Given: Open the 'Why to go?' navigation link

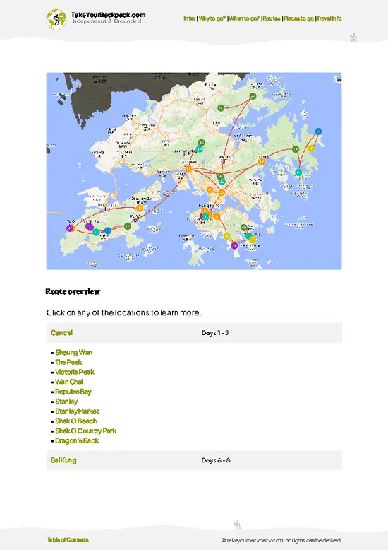Looking at the screenshot, I should pos(212,18).
